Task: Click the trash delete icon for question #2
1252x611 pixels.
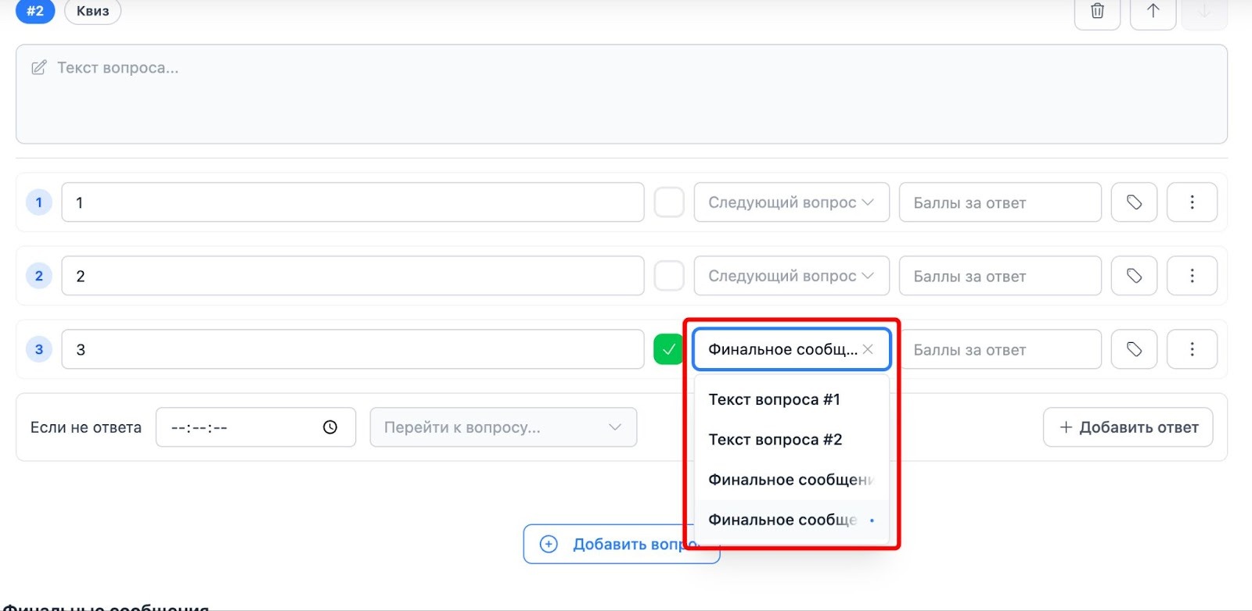Action: [1097, 11]
